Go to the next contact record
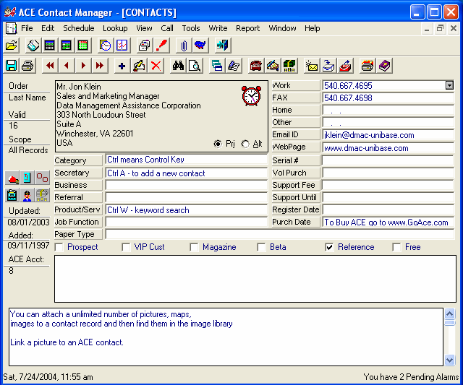Image resolution: width=463 pixels, height=385 pixels. coord(83,66)
